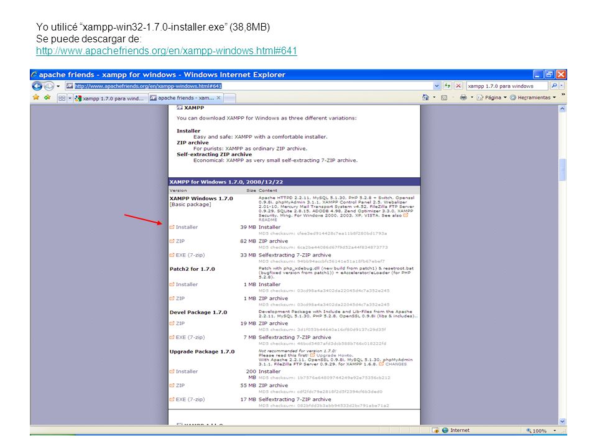Screen dimensions: 597x448
Task: Click the vertical scrollbar thumb
Action: coord(562,169)
